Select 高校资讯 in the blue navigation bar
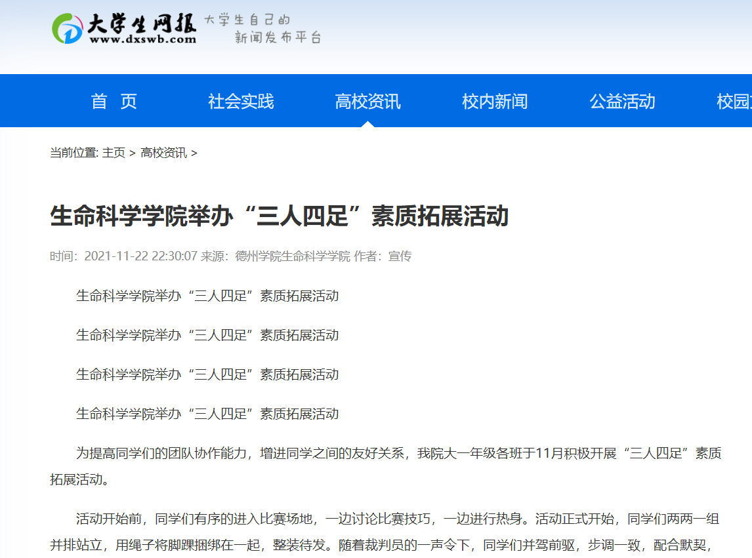This screenshot has width=752, height=558. click(367, 102)
